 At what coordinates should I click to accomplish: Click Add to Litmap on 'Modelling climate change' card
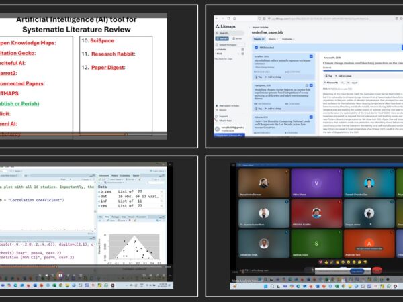[273, 109]
